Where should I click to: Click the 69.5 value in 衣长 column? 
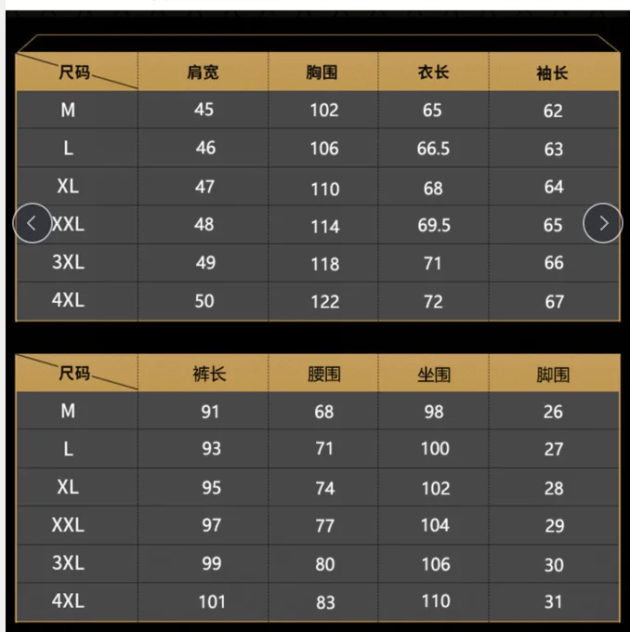point(434,225)
